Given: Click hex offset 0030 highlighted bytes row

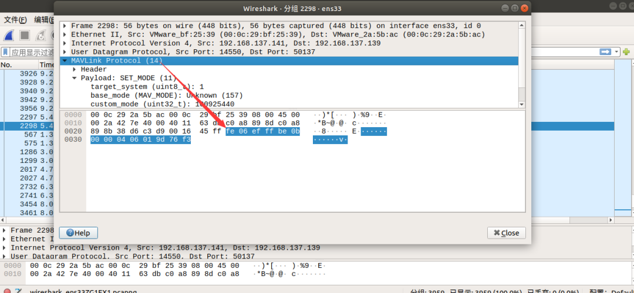Looking at the screenshot, I should coord(141,139).
